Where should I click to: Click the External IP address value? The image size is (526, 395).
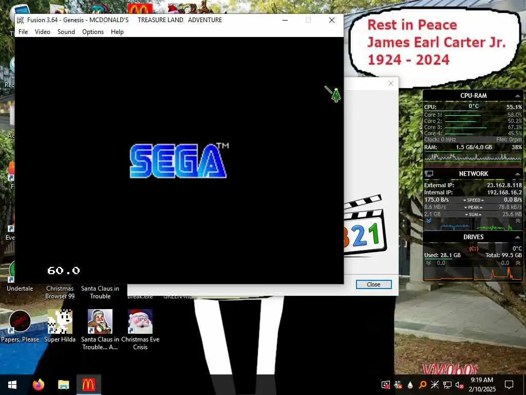point(504,185)
